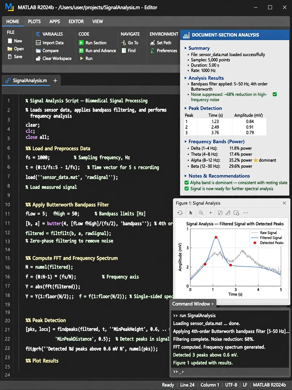292x390 pixels.
Task: Click the blue Filtered Signal legend line
Action: click(x=254, y=238)
